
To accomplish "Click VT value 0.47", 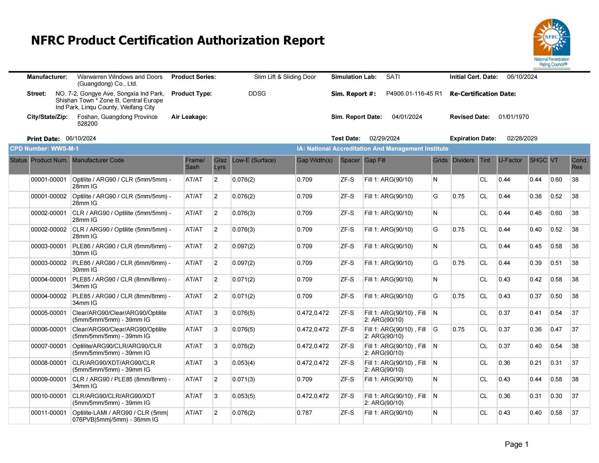I will pyautogui.click(x=556, y=329).
